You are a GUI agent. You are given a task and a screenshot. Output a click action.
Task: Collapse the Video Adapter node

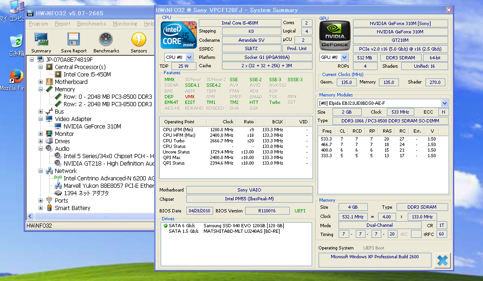(x=40, y=119)
